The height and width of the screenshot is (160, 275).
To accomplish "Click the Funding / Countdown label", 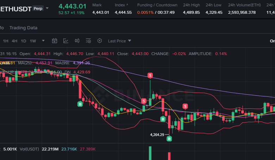I will [157, 5].
